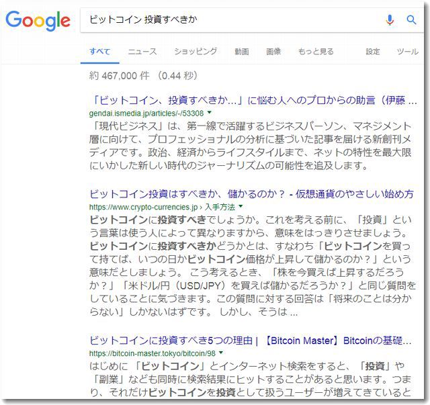Viewport: 430px width, 405px height.
Task: Click the blue magnifying glass search icon
Action: click(411, 19)
